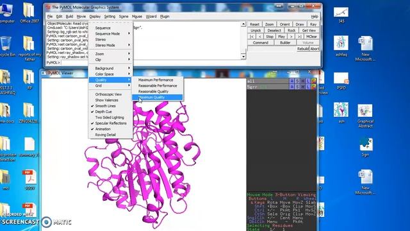Click the L label button for 'all' object

tap(308, 81)
